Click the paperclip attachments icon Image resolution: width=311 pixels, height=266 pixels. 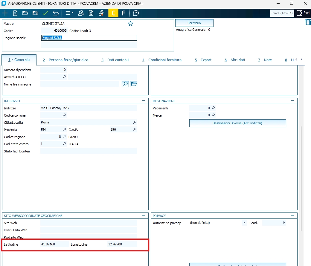click(x=101, y=13)
